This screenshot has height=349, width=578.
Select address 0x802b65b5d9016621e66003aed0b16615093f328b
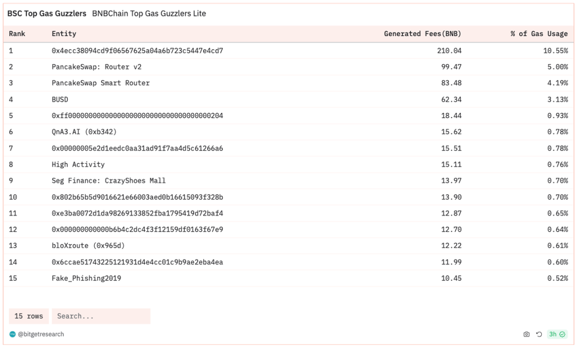(x=137, y=197)
